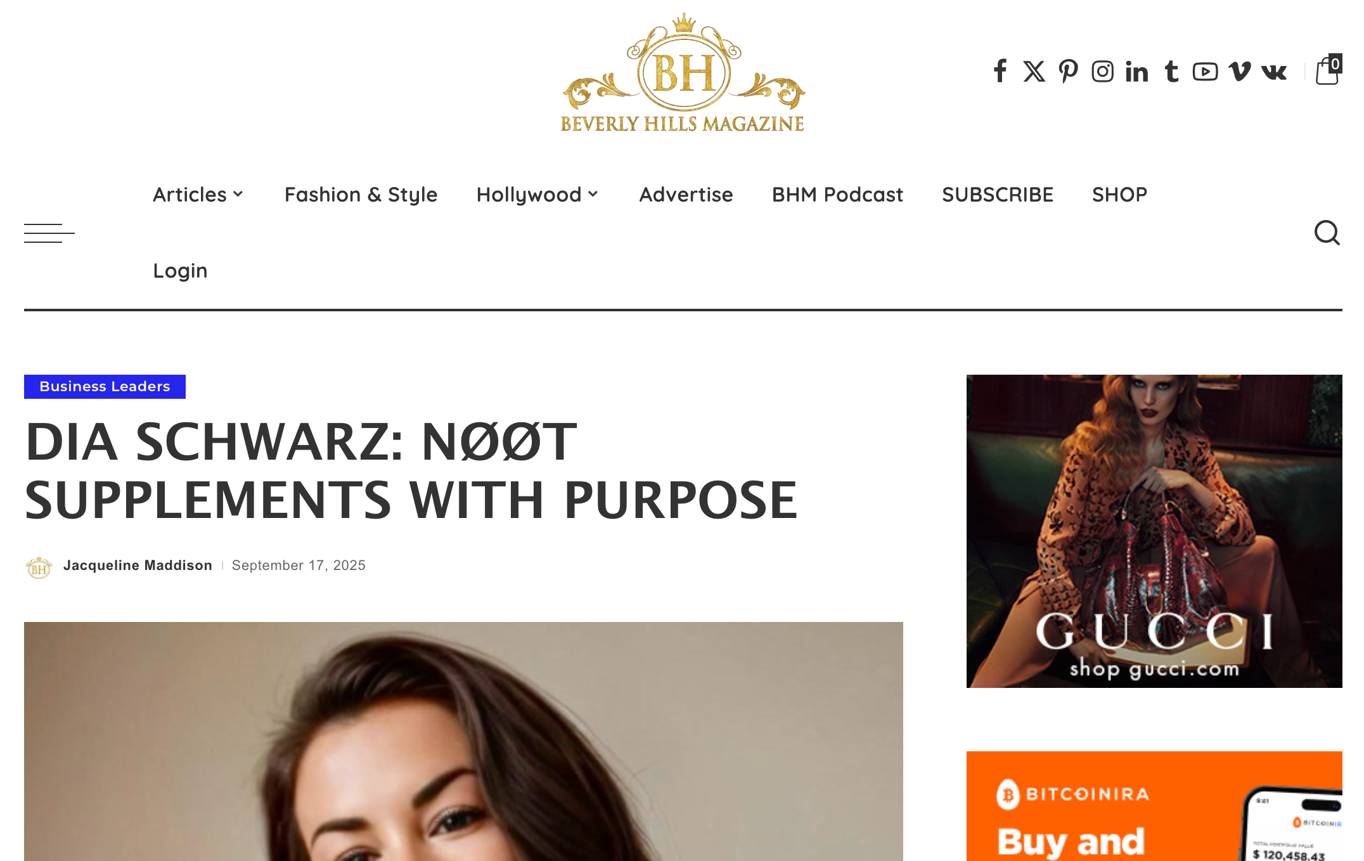Select Fashion & Style menu item

tap(361, 195)
